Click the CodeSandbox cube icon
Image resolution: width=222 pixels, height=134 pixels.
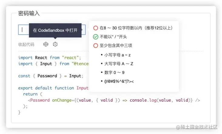coord(55,44)
